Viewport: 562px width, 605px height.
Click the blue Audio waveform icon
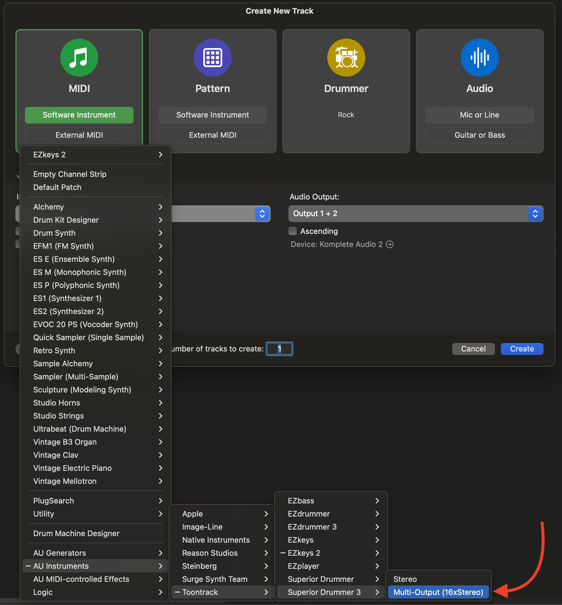click(x=479, y=58)
